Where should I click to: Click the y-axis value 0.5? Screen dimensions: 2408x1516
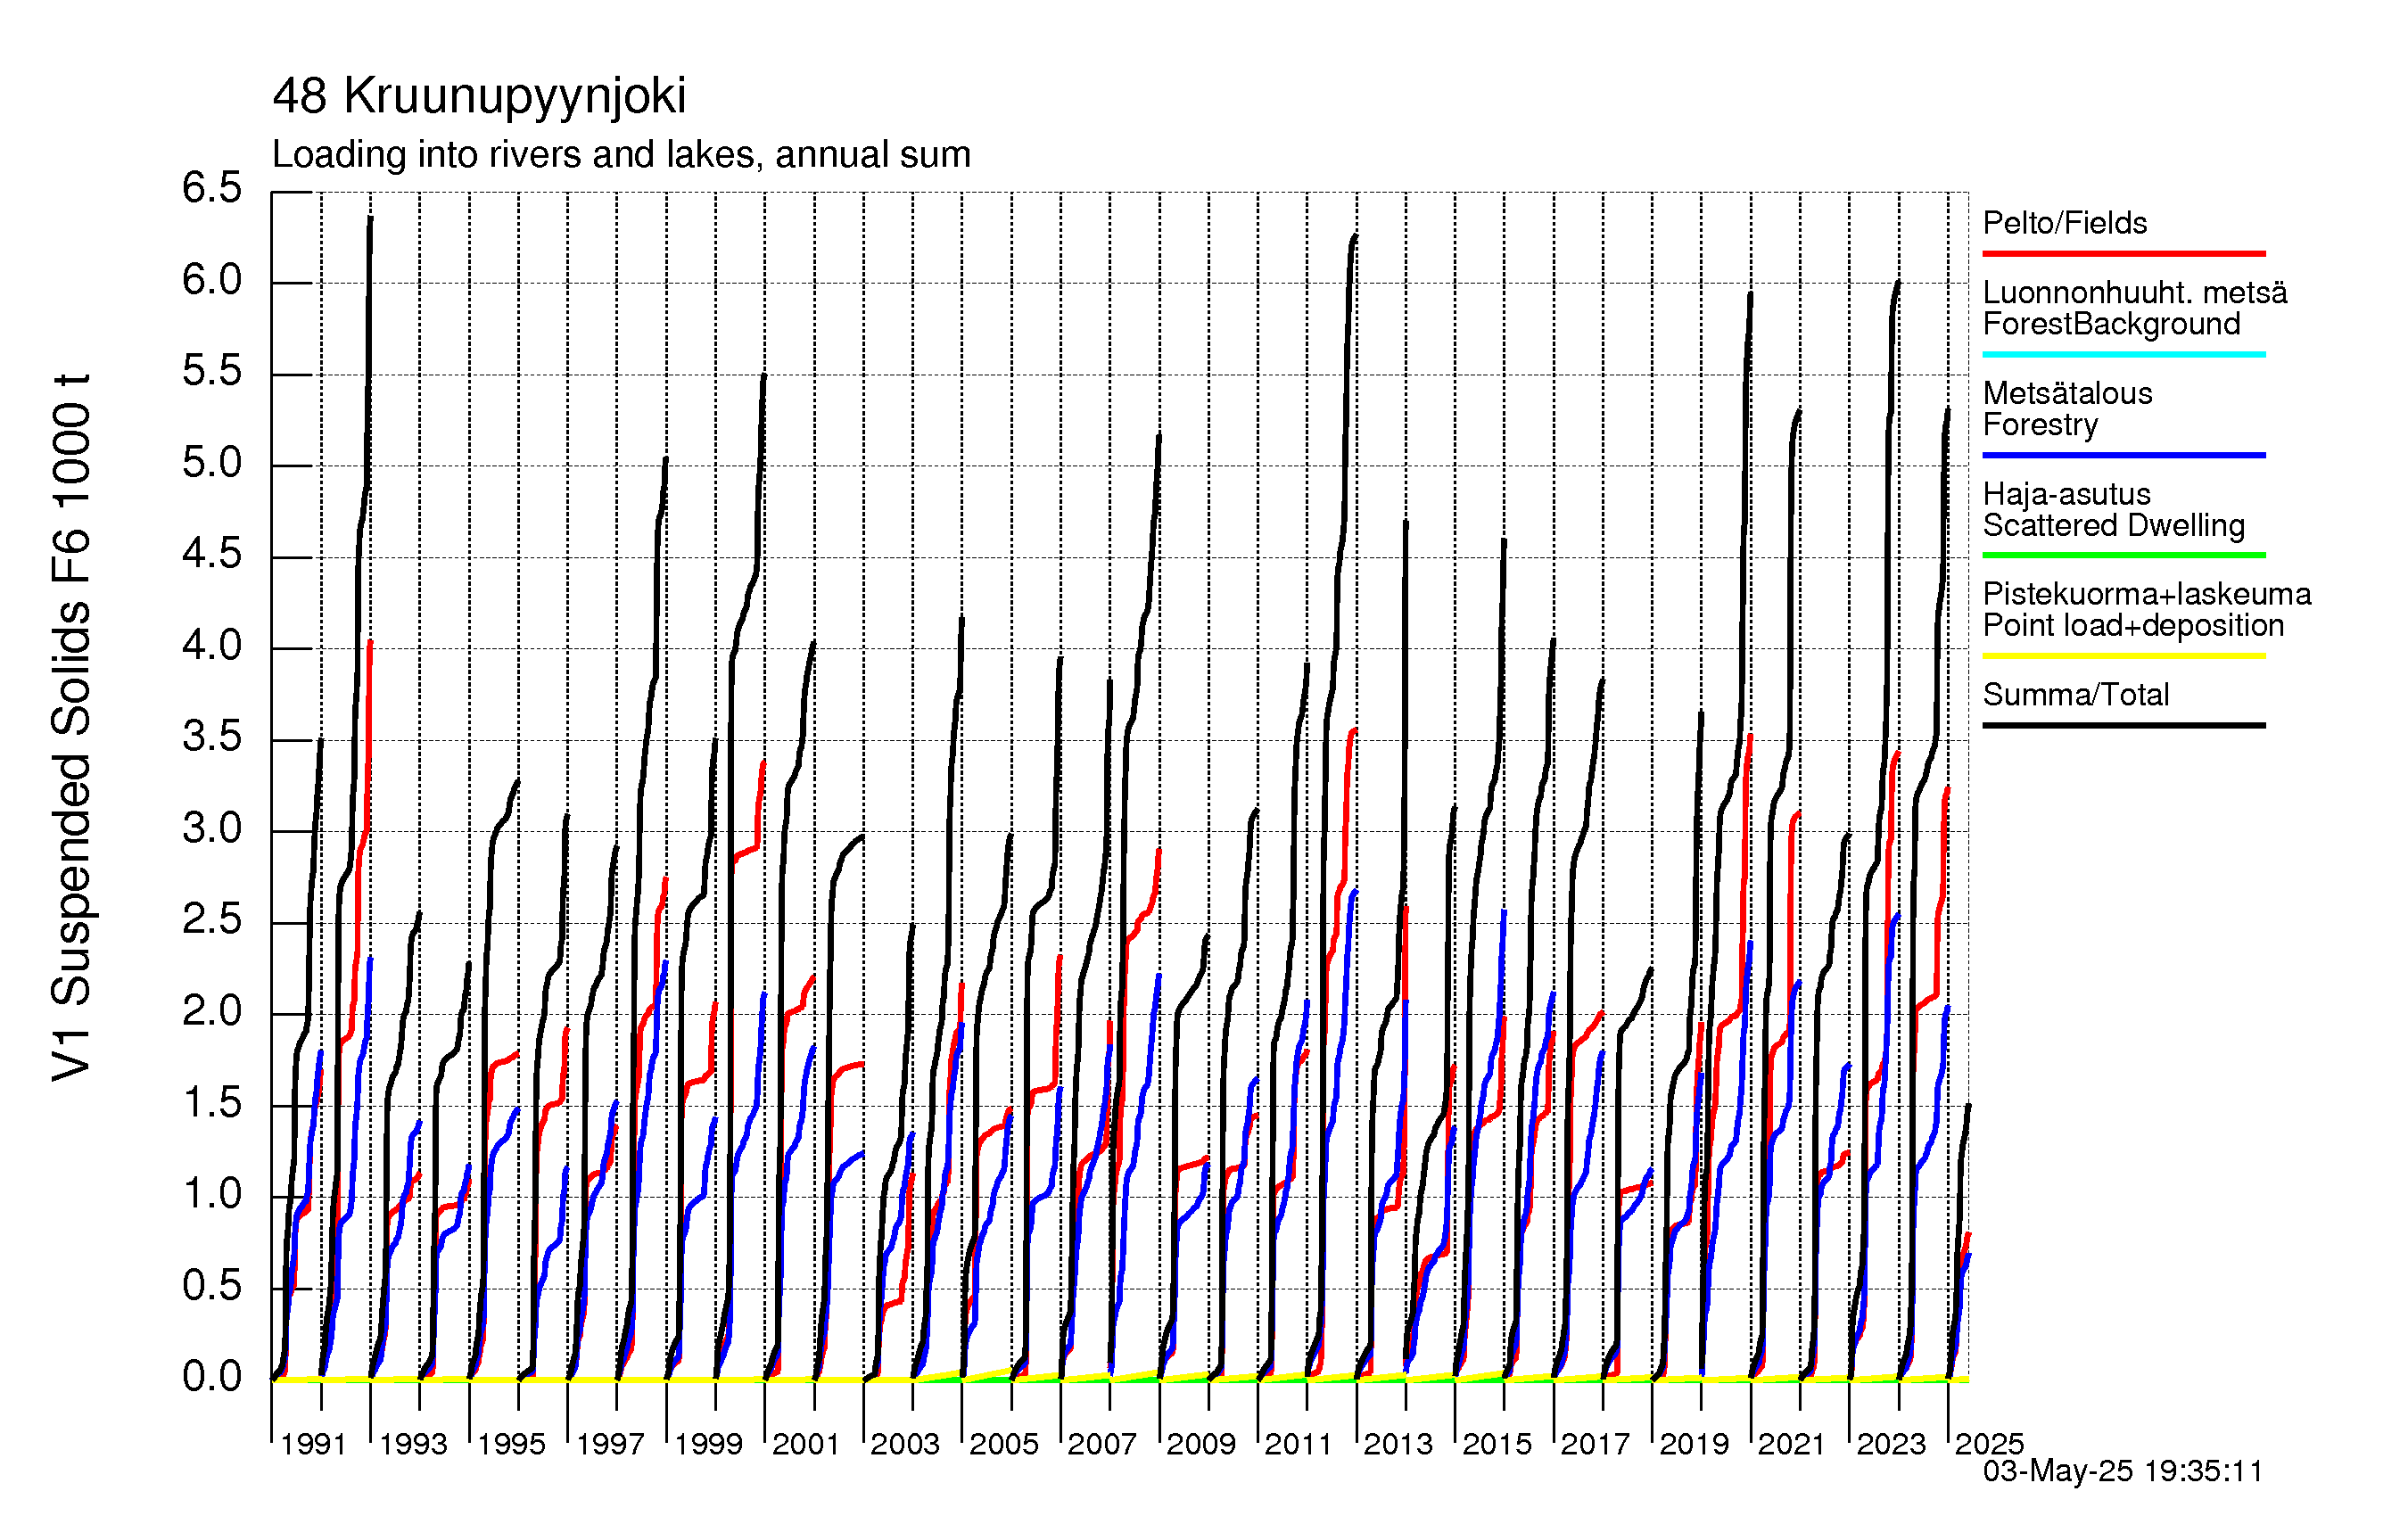212,1286
